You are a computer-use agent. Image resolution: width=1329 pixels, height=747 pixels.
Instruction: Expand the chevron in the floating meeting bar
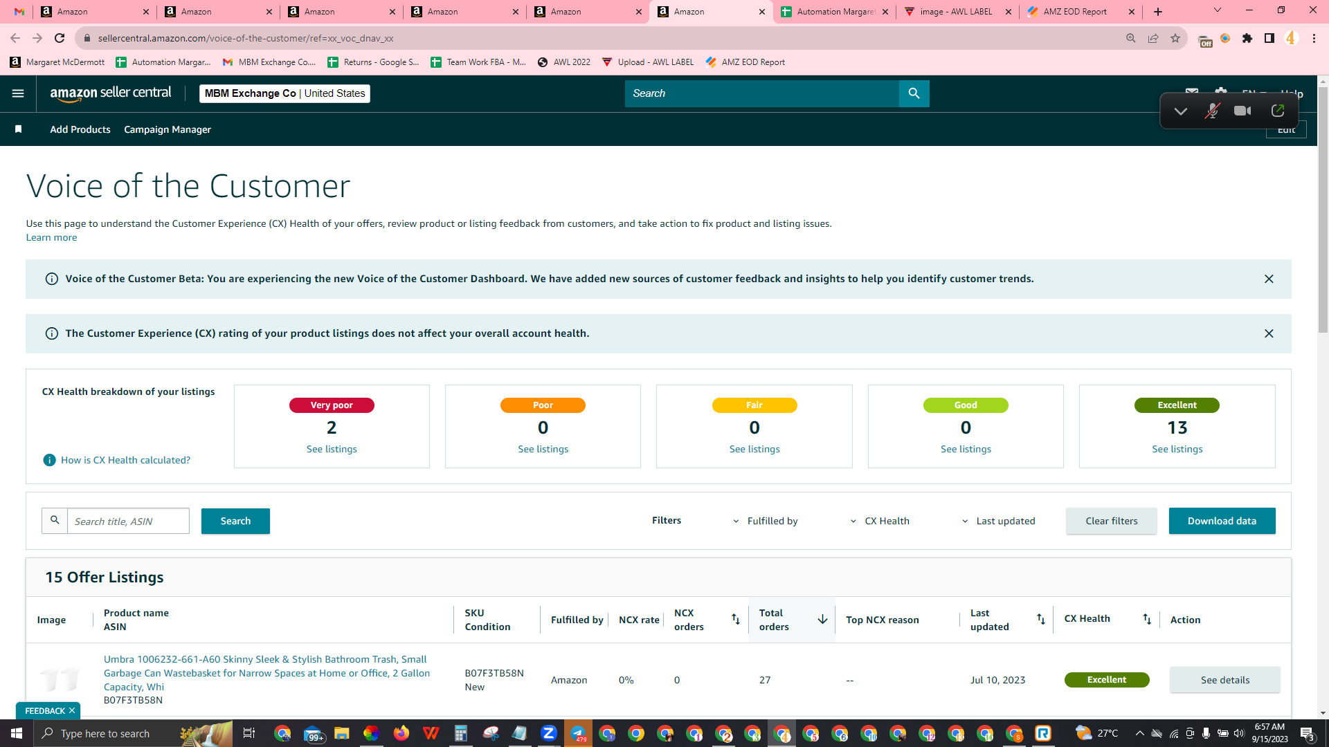tap(1181, 111)
